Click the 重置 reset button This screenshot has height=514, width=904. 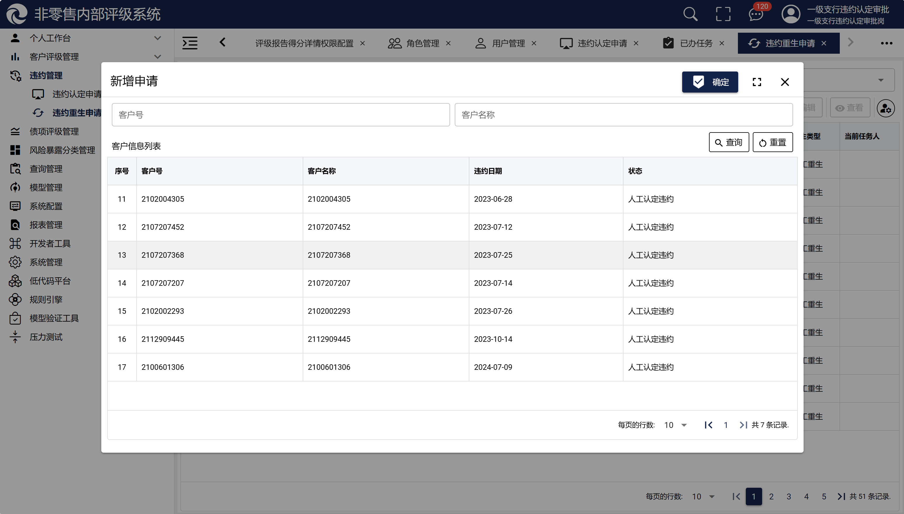tap(772, 142)
